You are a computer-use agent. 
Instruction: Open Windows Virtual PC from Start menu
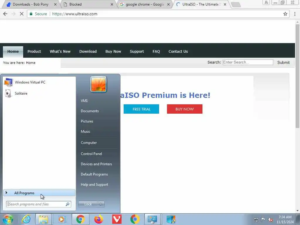tap(40, 82)
